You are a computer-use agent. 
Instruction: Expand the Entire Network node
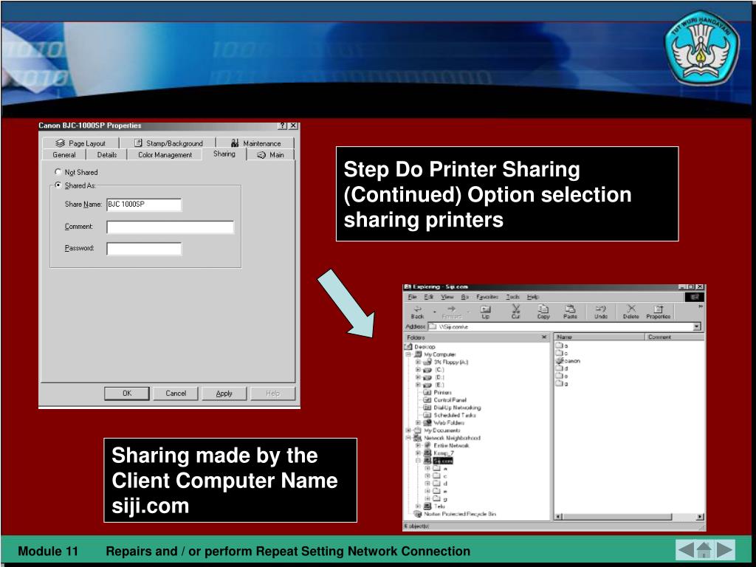418,445
